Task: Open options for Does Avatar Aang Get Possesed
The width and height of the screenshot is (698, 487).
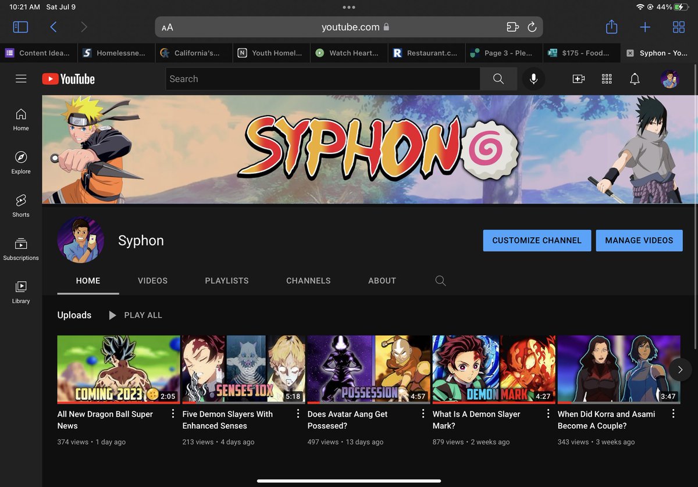Action: (x=423, y=414)
